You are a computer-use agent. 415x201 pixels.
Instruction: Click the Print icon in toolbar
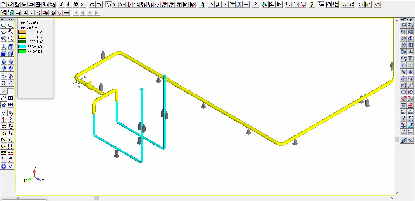pyautogui.click(x=31, y=5)
